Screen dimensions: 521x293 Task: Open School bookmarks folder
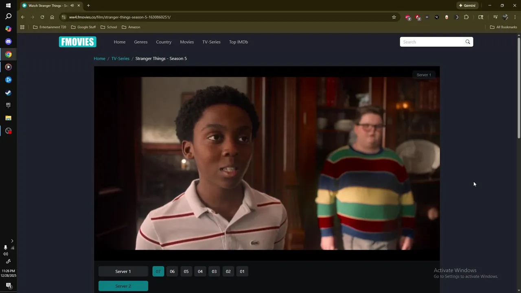(109, 27)
